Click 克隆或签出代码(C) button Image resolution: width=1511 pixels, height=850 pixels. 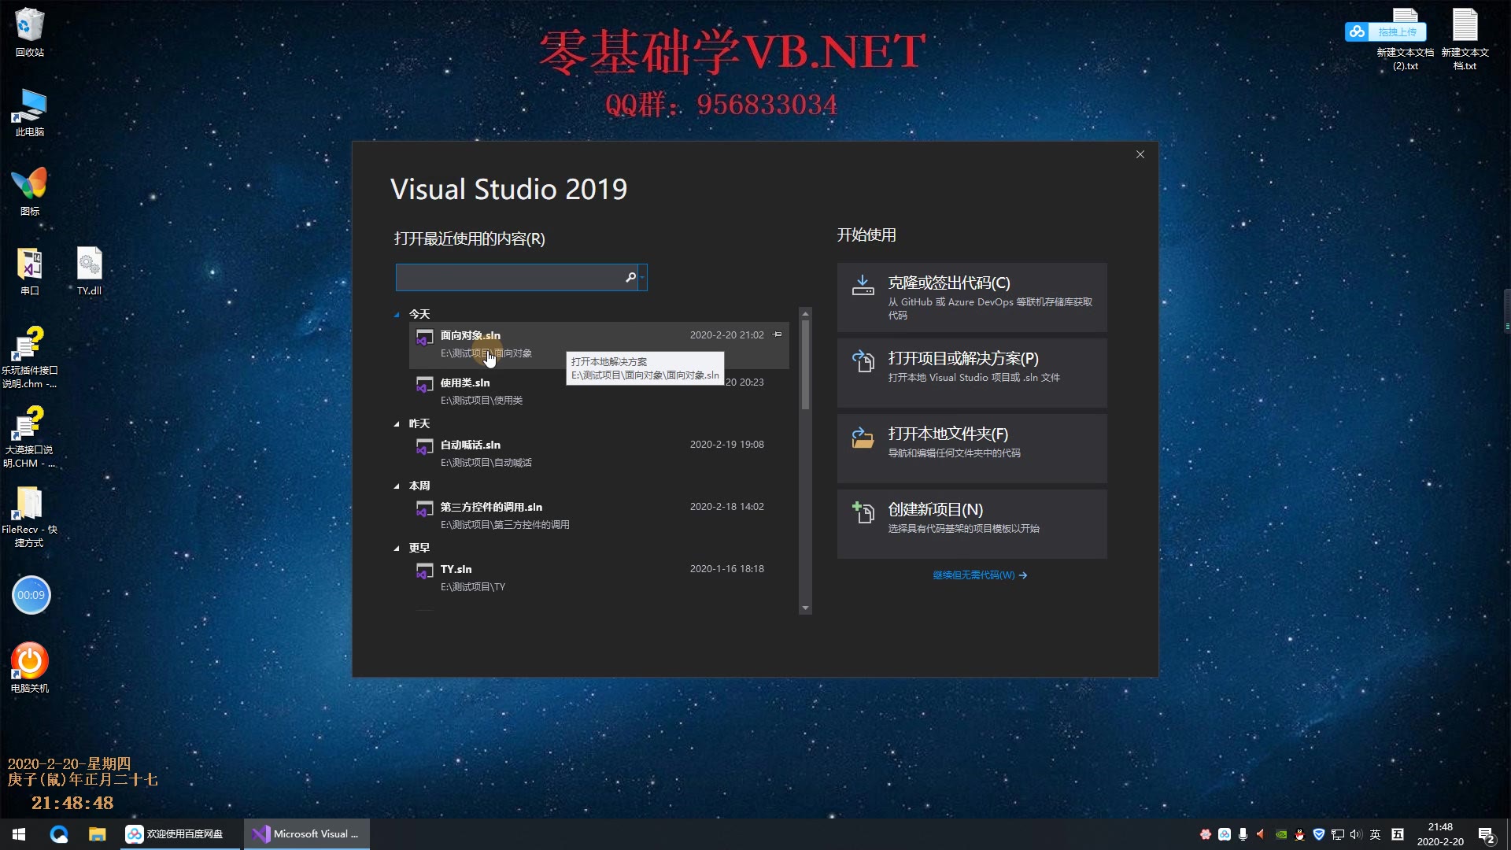pyautogui.click(x=972, y=297)
